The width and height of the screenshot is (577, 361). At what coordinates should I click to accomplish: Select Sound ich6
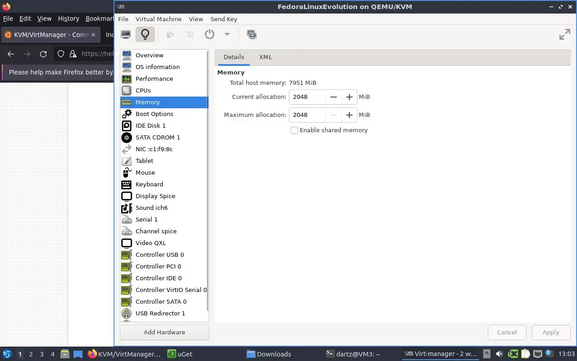tap(164, 208)
